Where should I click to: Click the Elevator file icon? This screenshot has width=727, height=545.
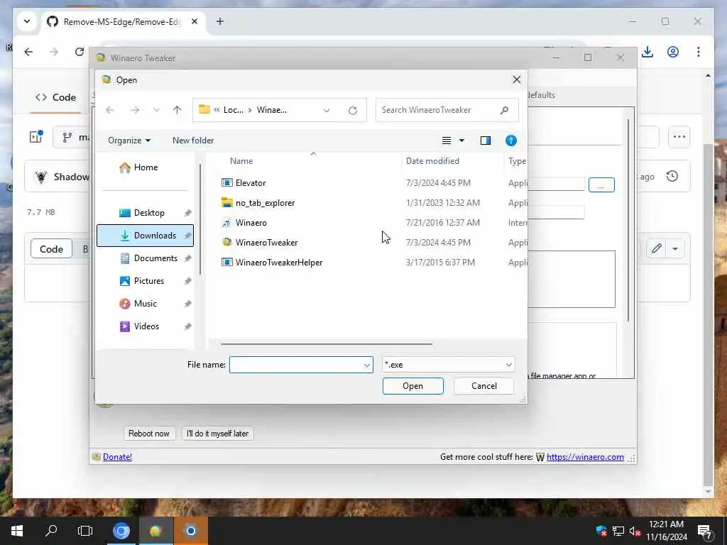(x=226, y=183)
